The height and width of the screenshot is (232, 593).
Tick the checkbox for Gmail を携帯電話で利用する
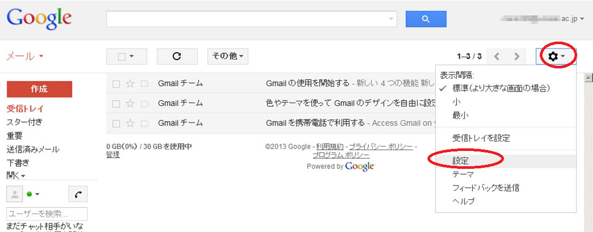coord(116,123)
